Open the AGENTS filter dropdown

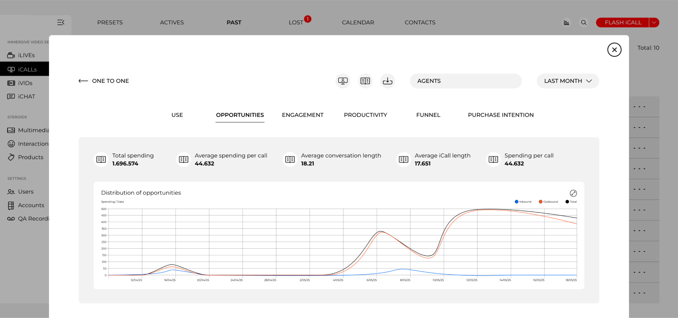[465, 81]
